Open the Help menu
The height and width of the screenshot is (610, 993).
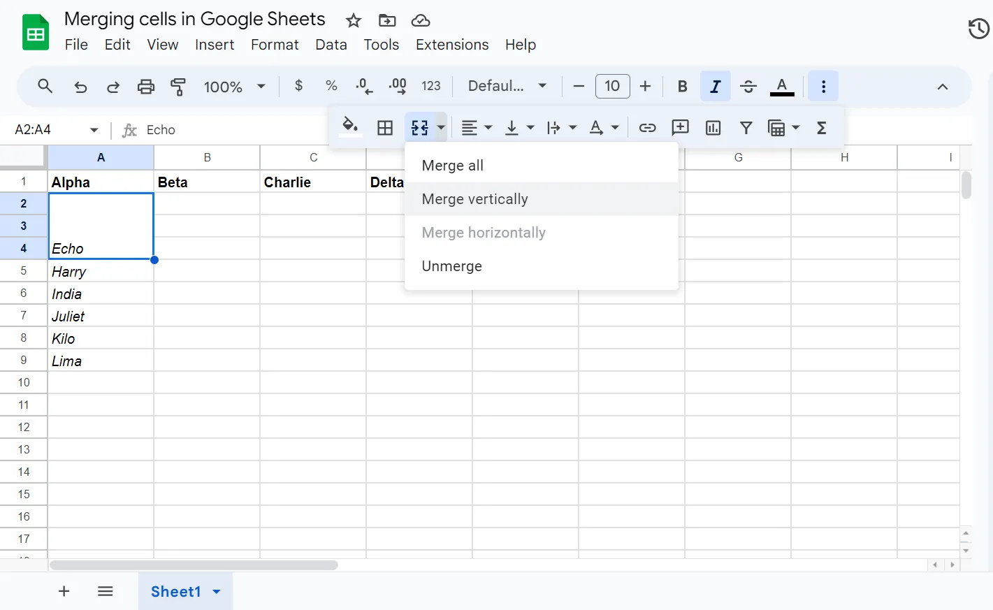tap(521, 45)
